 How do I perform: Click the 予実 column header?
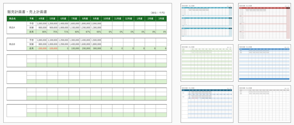tap(31, 19)
